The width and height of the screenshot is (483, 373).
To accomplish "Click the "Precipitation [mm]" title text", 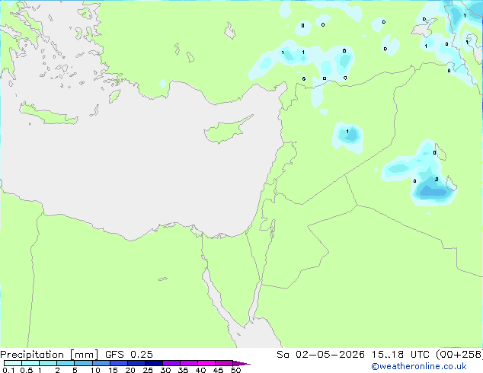I will pos(50,355).
